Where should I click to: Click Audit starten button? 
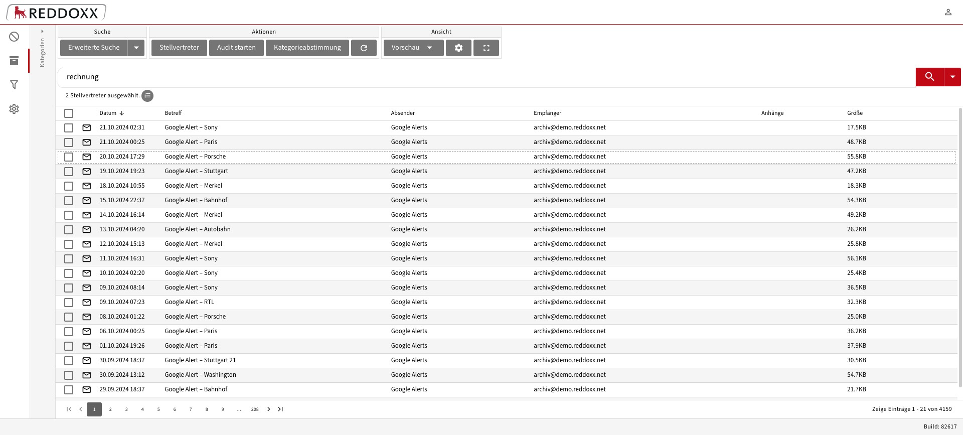pos(236,48)
